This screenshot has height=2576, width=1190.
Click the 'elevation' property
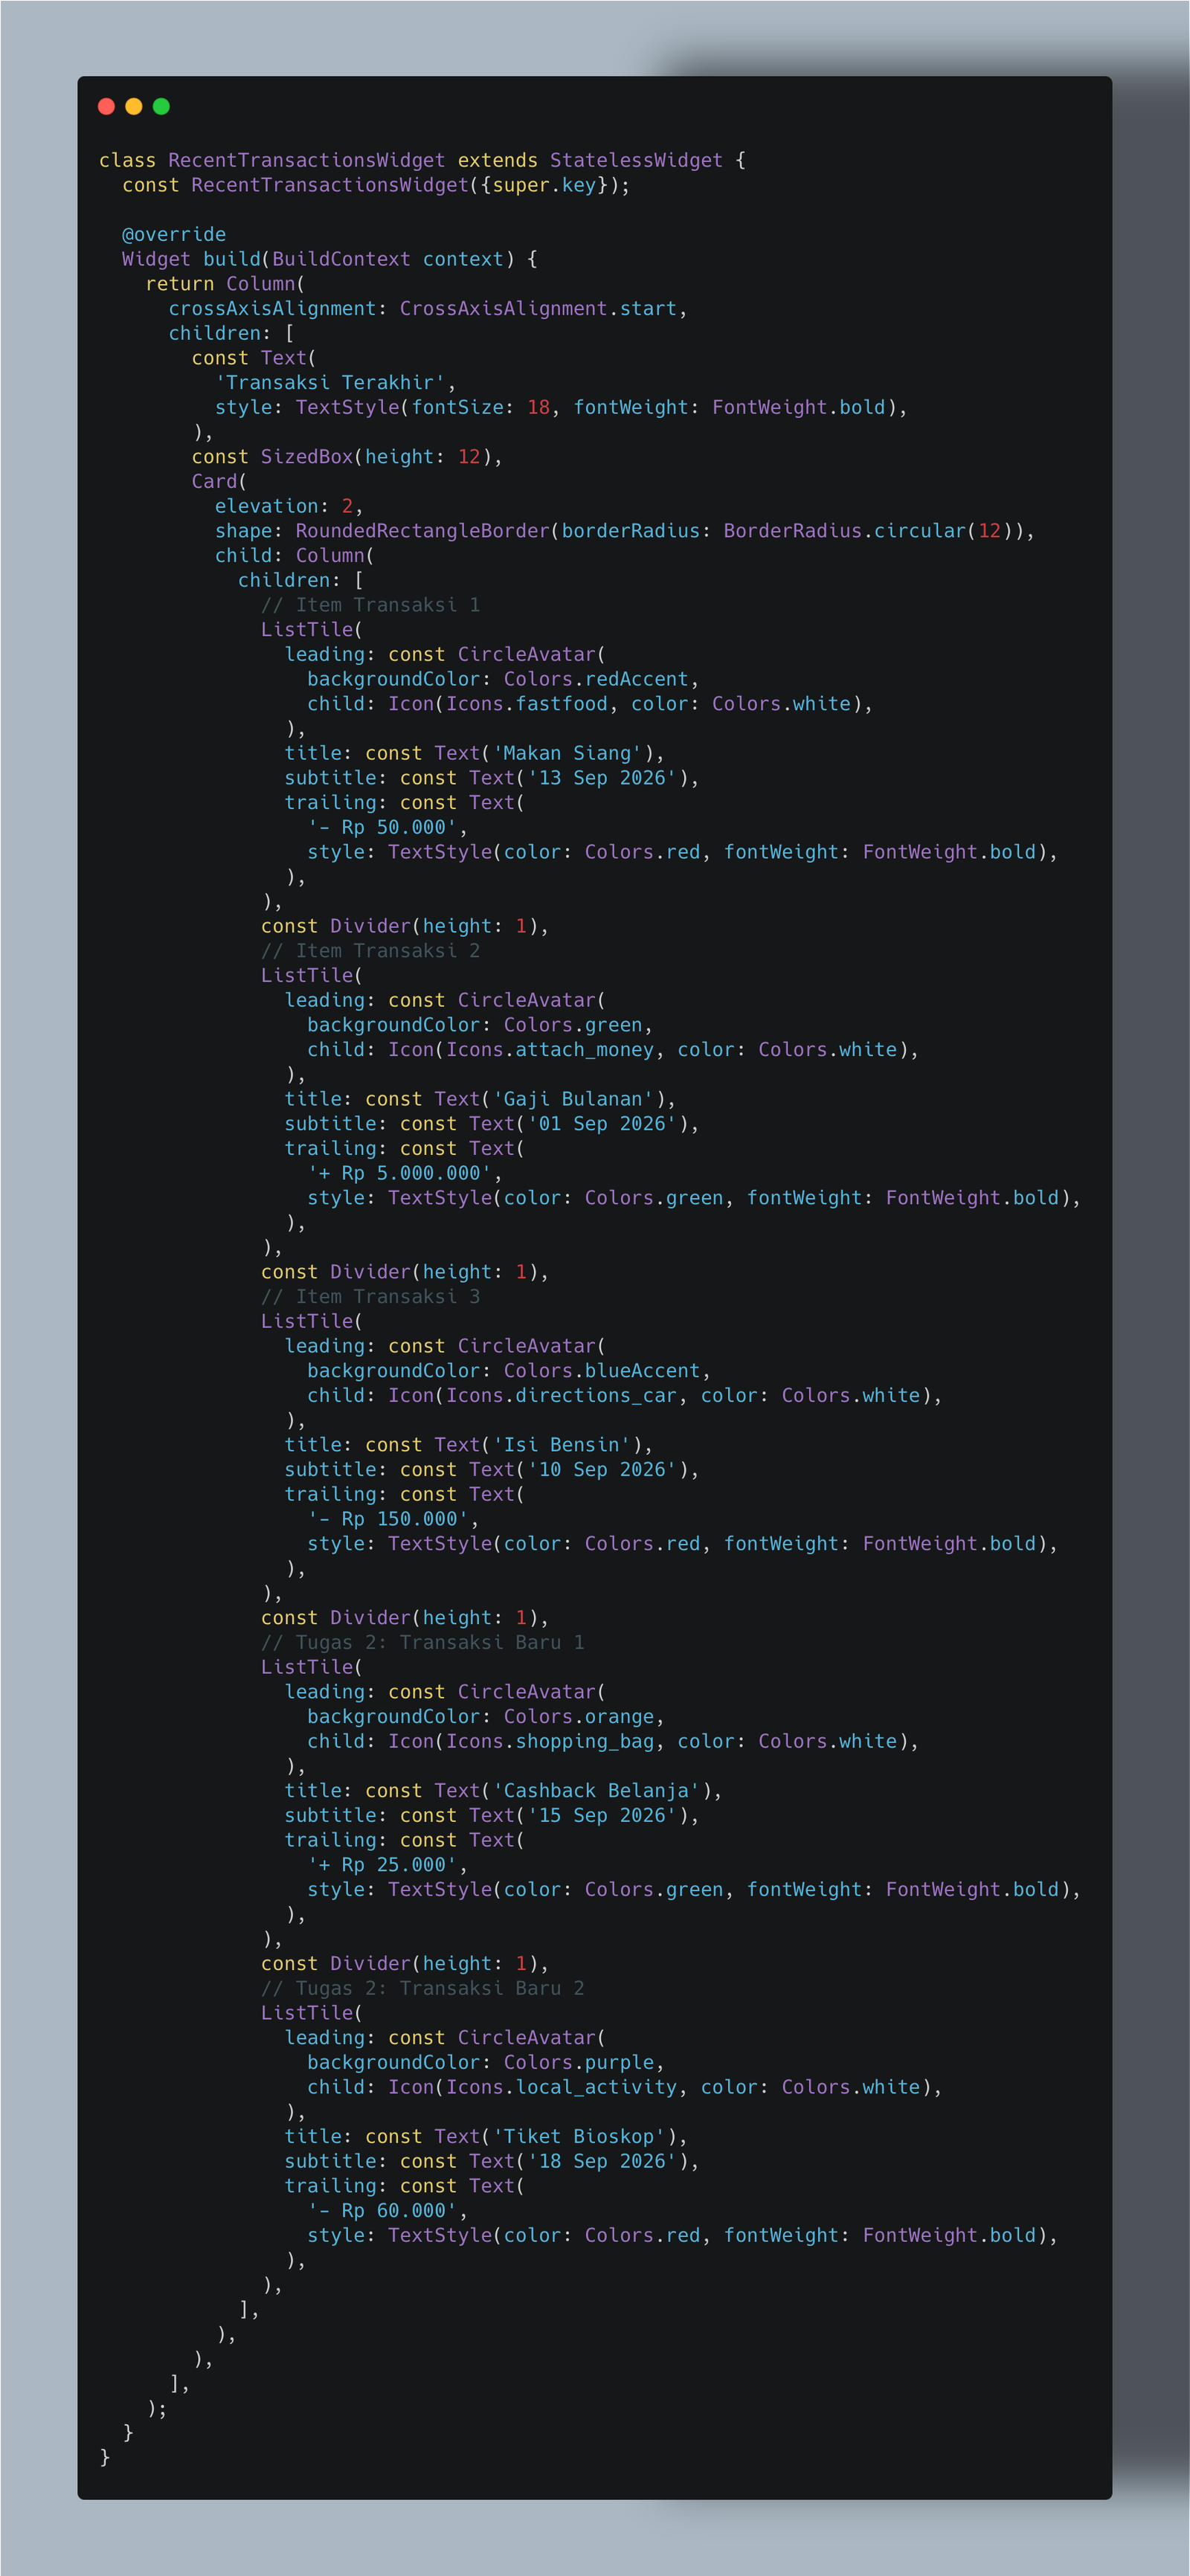(x=266, y=506)
